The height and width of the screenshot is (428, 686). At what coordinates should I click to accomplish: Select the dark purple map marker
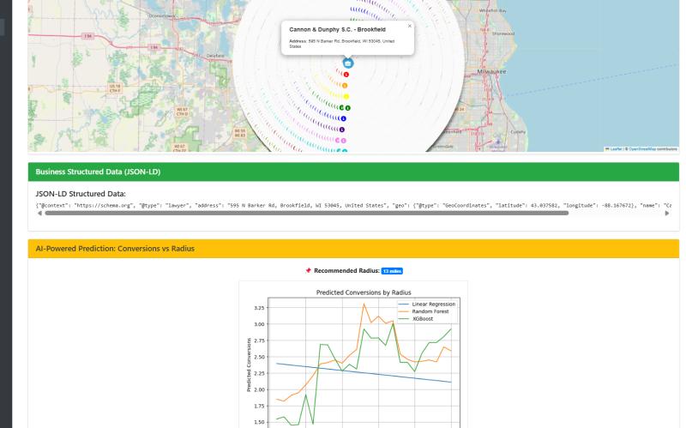coord(342,130)
